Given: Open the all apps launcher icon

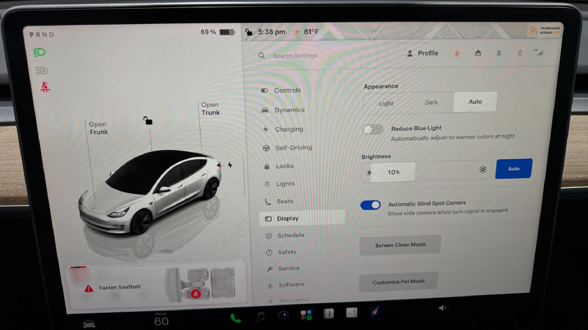Looking at the screenshot, I should click(x=306, y=315).
